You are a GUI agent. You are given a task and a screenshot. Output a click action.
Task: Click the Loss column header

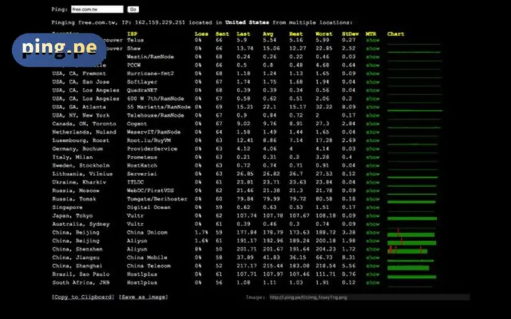pos(202,34)
